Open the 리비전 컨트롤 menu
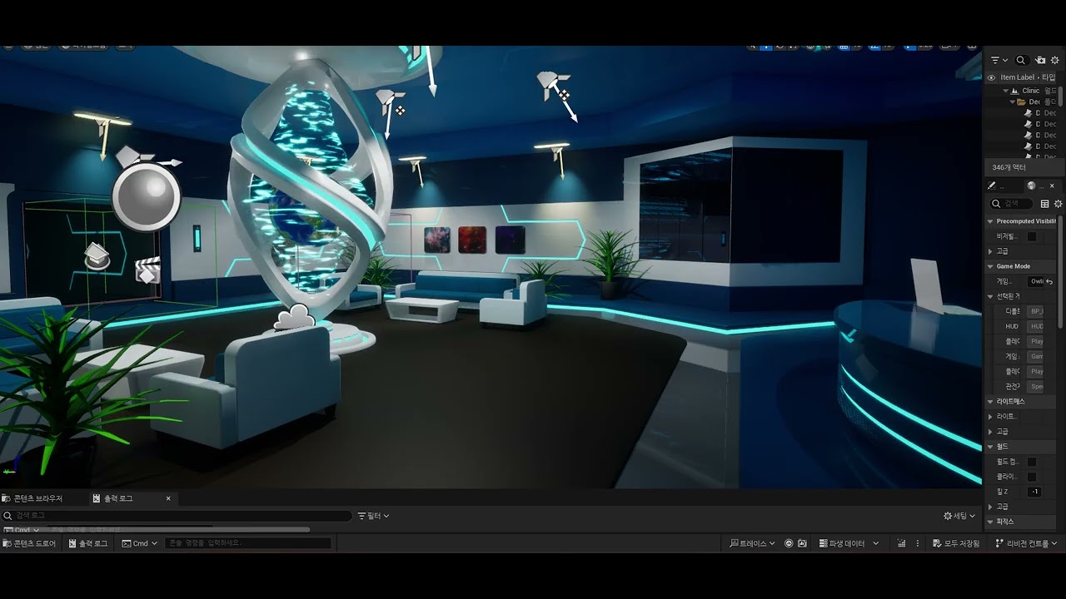The width and height of the screenshot is (1066, 599). click(1026, 543)
